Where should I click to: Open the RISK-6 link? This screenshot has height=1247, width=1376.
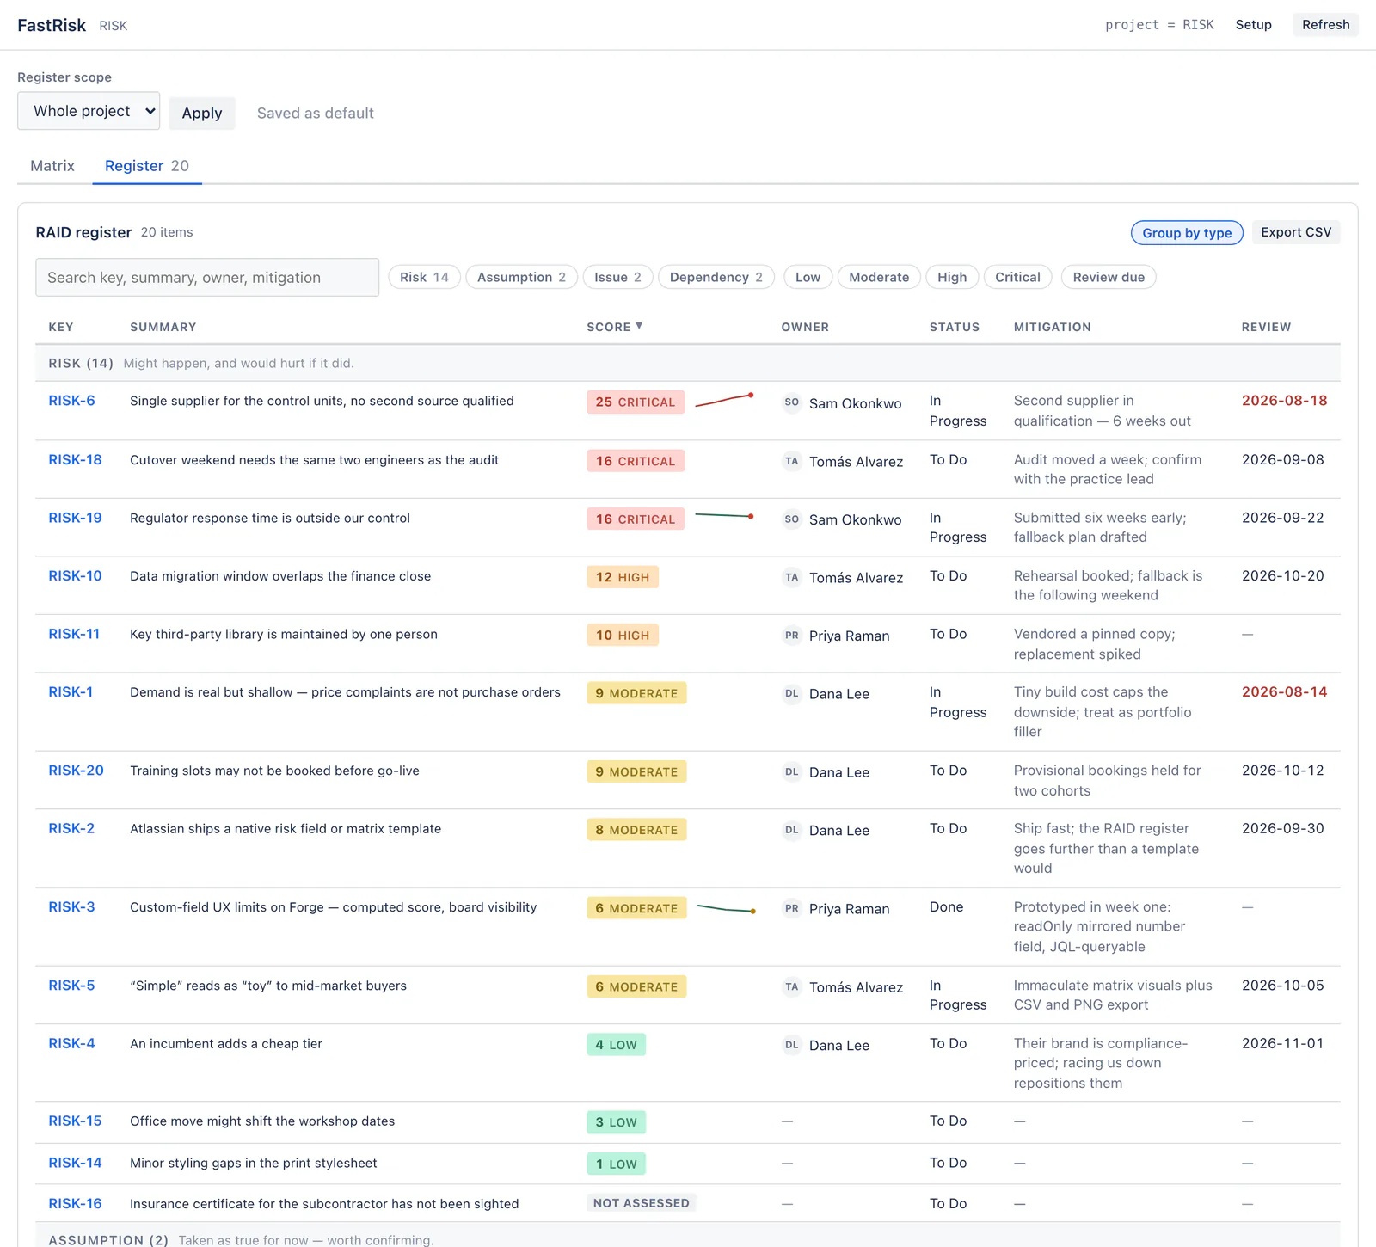click(x=72, y=401)
